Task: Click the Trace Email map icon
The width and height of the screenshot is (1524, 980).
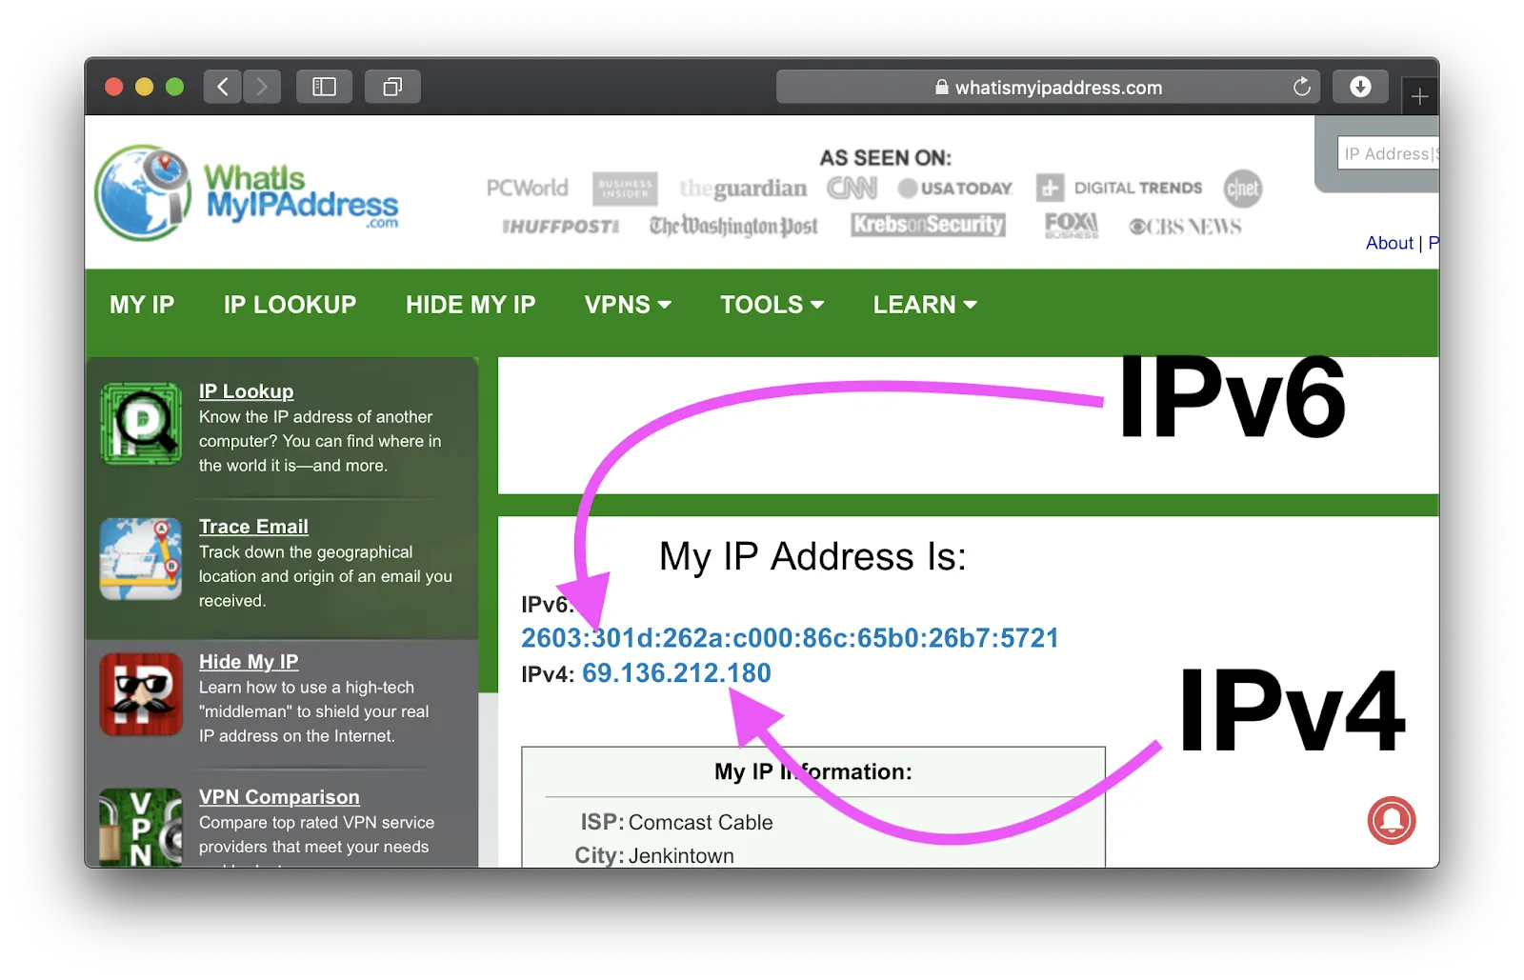Action: click(x=141, y=559)
